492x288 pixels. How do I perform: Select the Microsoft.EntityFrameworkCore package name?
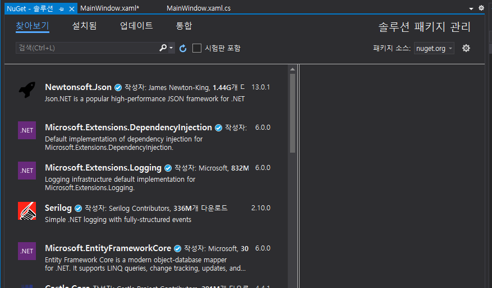pyautogui.click(x=108, y=248)
